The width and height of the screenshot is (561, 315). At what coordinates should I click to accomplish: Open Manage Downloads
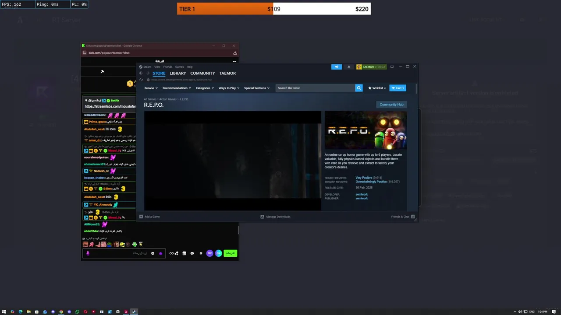(x=275, y=217)
